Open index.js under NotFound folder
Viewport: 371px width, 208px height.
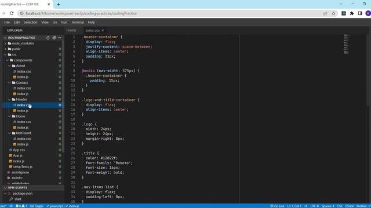click(x=23, y=144)
